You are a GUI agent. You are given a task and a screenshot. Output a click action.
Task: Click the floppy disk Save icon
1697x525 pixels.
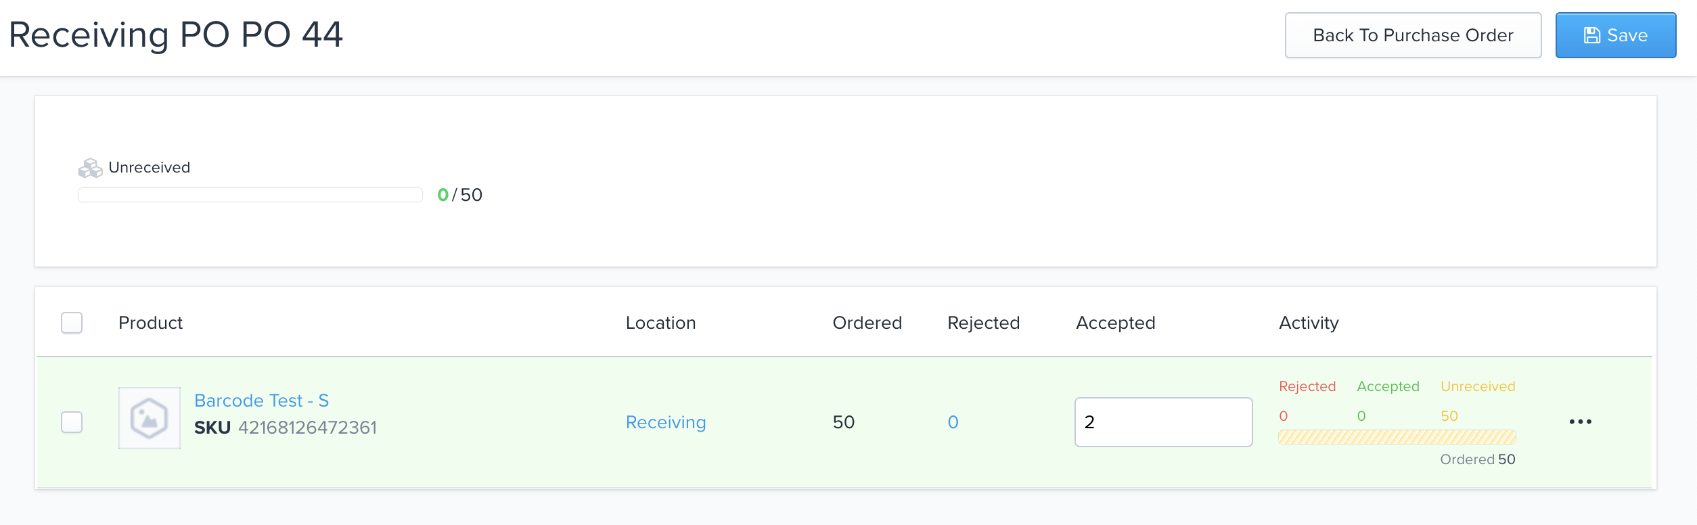click(1591, 35)
